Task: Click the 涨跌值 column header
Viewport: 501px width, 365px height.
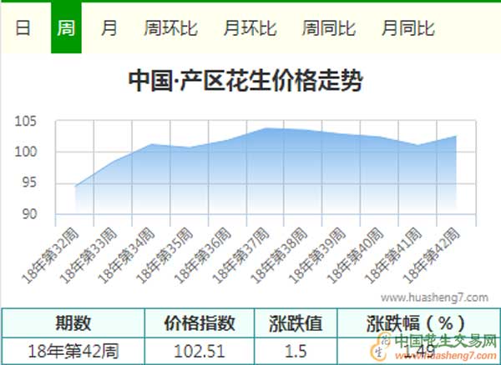Action: point(295,323)
